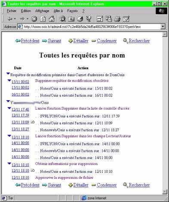Open the 16/11 00:02 date link
This screenshot has width=169, height=202.
20,95
